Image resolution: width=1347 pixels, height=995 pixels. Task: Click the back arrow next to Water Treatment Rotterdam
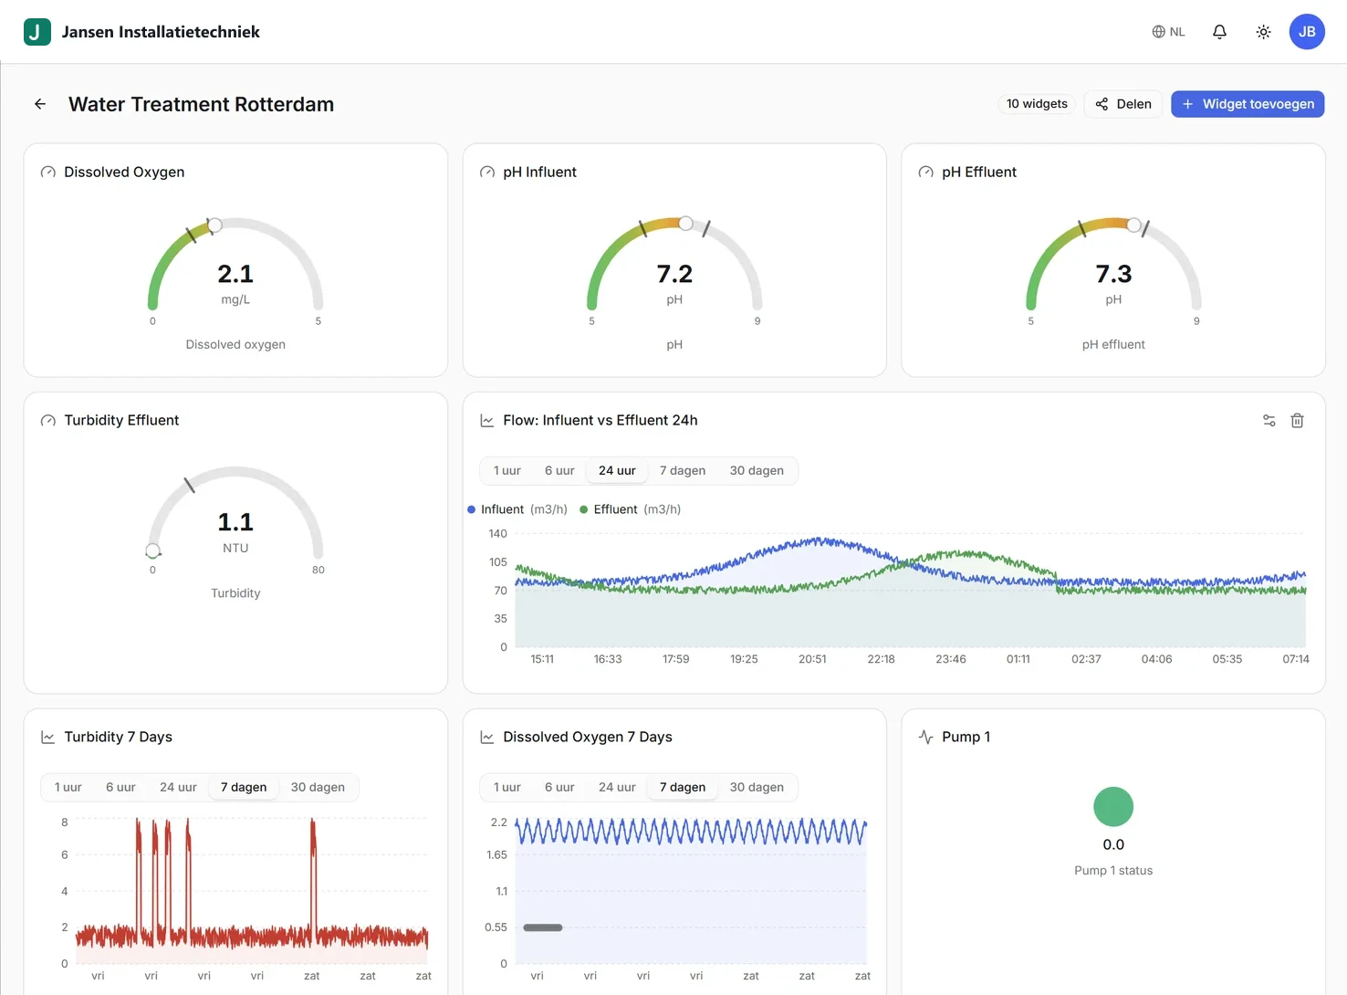40,104
